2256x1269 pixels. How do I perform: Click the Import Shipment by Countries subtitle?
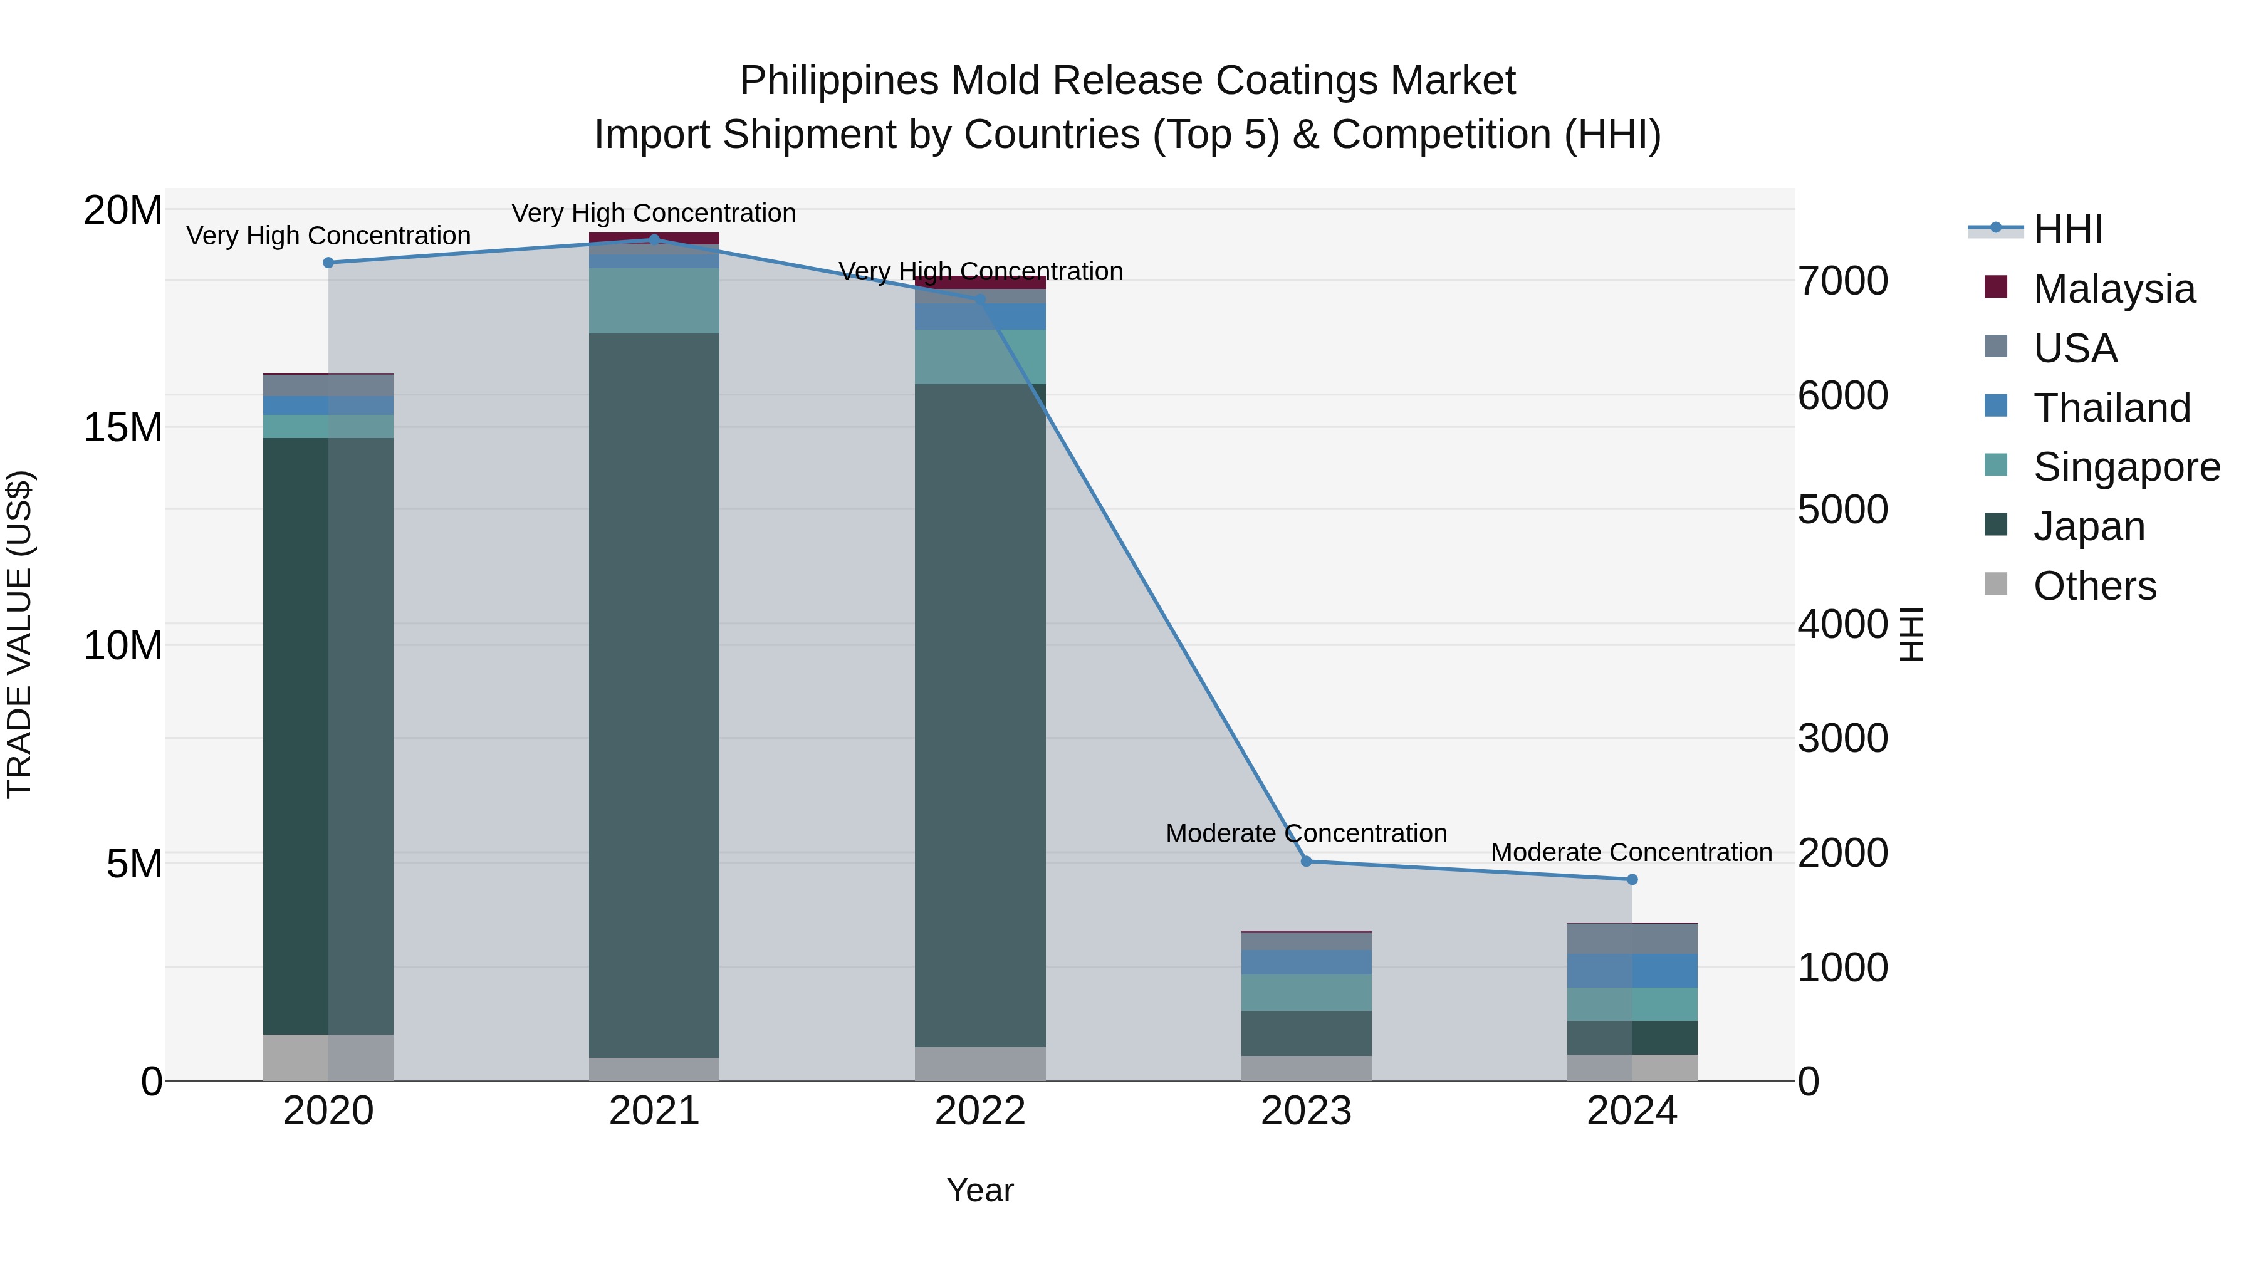1128,135
